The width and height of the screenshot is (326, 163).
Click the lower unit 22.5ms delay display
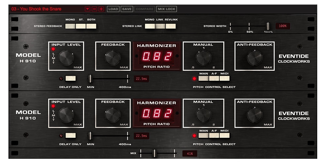[141, 136]
